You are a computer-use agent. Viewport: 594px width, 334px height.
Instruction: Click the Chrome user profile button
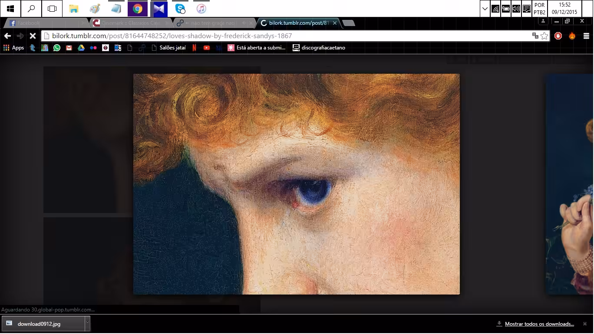click(x=543, y=21)
